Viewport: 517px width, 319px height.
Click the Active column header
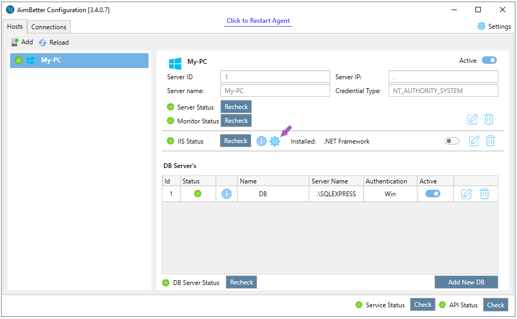click(435, 181)
